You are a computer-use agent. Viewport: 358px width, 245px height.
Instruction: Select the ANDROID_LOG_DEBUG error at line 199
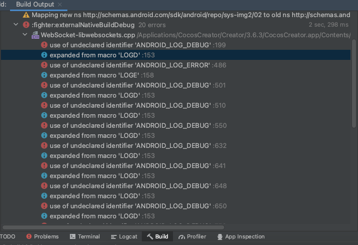click(x=130, y=45)
